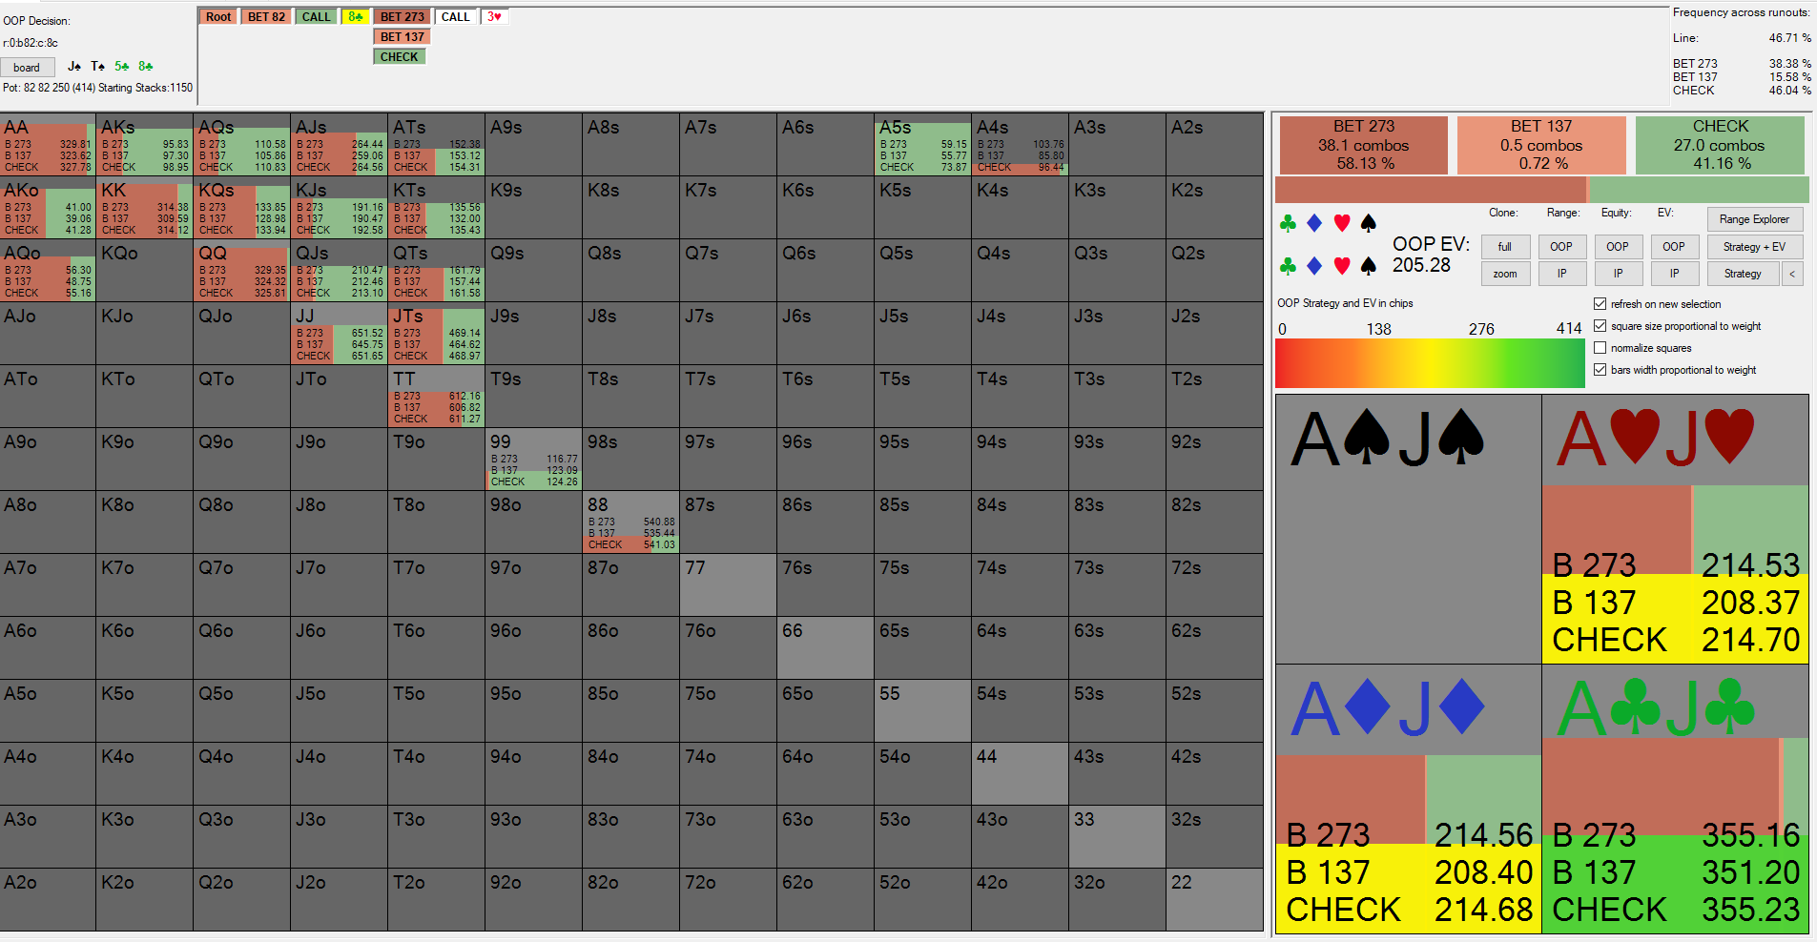Screen dimensions: 1817x942
Task: Click the 5♣ board card
Action: click(122, 67)
